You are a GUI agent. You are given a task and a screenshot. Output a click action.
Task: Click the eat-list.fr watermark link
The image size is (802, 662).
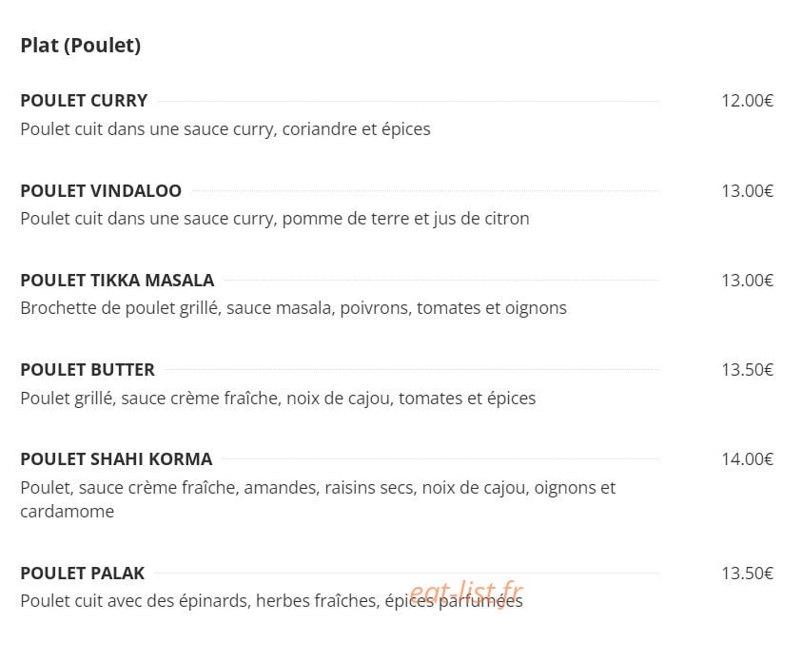tap(466, 593)
